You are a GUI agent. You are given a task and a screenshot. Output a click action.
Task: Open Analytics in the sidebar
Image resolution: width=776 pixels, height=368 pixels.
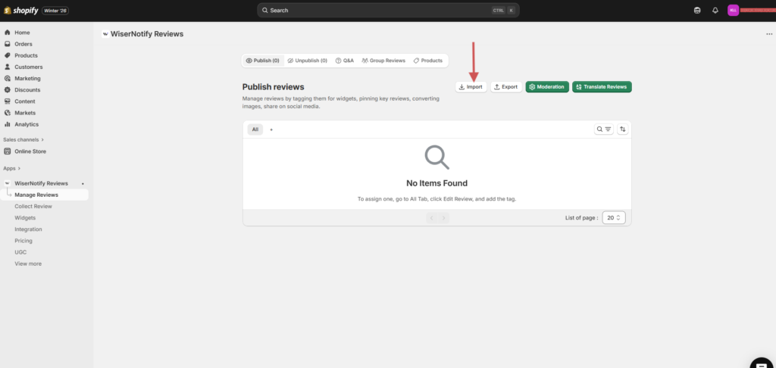[x=26, y=124]
